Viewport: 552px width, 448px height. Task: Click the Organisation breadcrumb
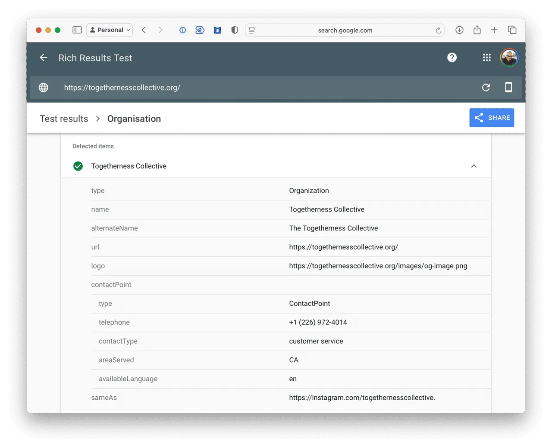134,119
